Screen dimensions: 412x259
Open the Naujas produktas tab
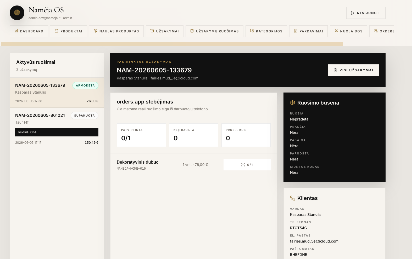click(116, 31)
